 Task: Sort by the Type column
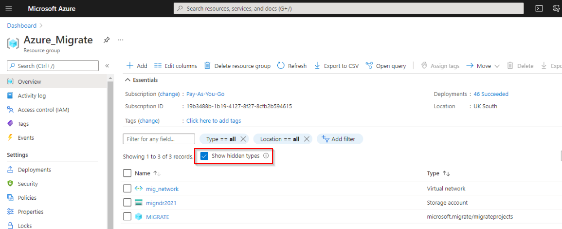click(x=438, y=173)
